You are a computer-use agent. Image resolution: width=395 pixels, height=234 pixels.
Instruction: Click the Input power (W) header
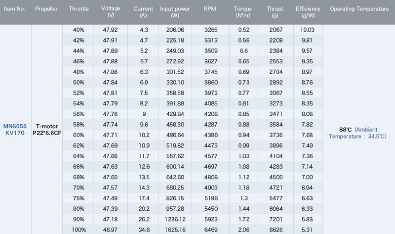[x=175, y=12]
